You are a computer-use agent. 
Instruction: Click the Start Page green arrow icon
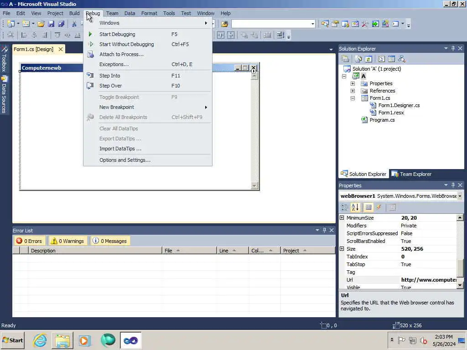(375, 24)
